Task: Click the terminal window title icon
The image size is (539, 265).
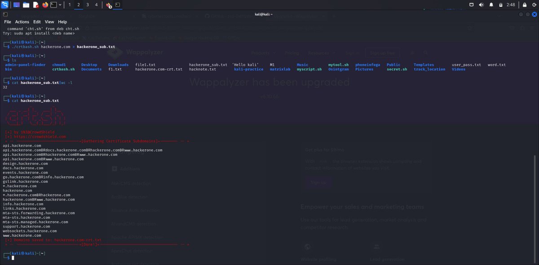Action: pyautogui.click(x=5, y=14)
